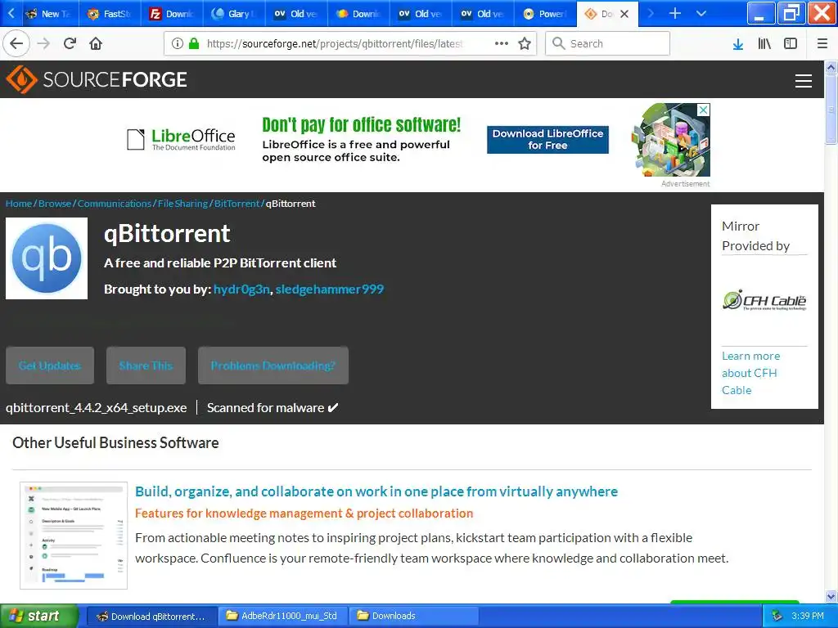Reload the SourceForge page

(x=70, y=43)
